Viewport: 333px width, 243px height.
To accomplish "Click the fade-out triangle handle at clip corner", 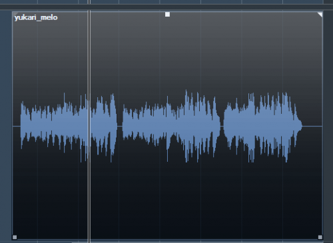I will [x=320, y=15].
